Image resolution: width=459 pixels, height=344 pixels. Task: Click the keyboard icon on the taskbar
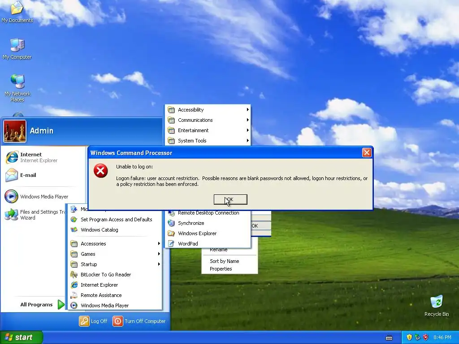tap(389, 338)
